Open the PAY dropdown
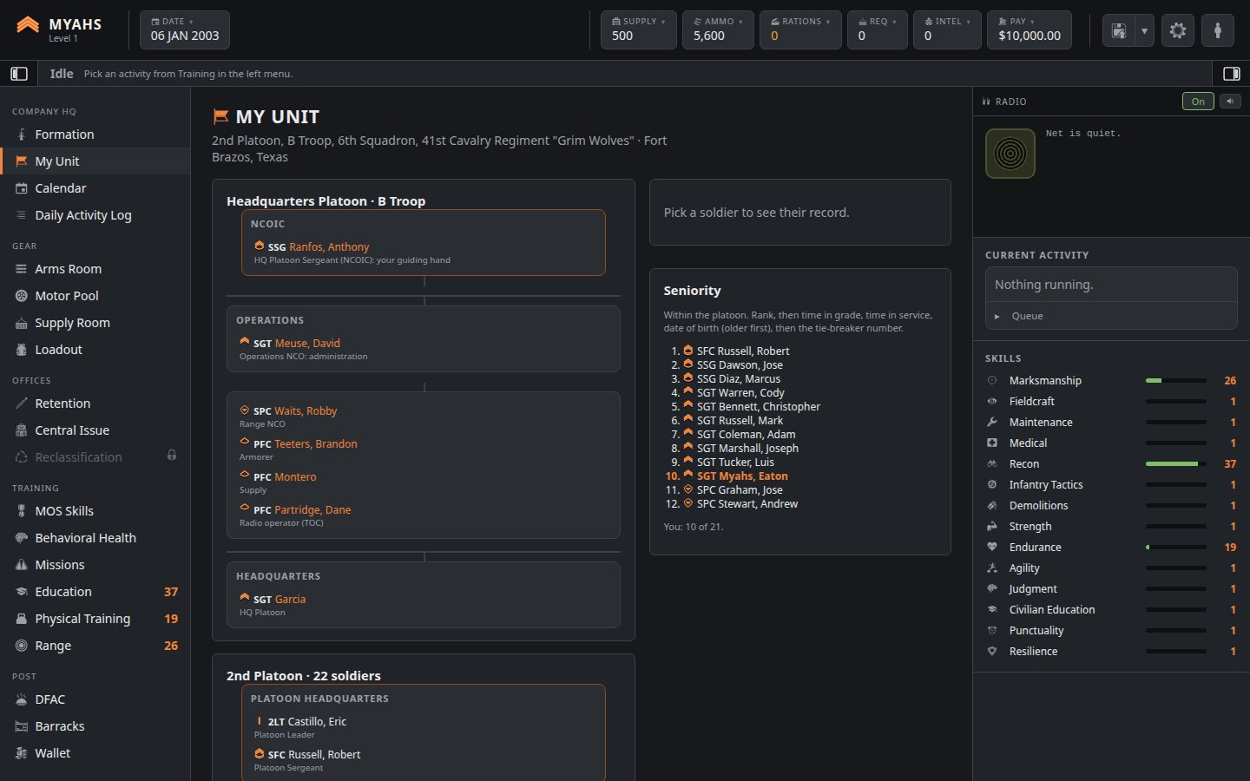This screenshot has width=1250, height=781. (1030, 30)
